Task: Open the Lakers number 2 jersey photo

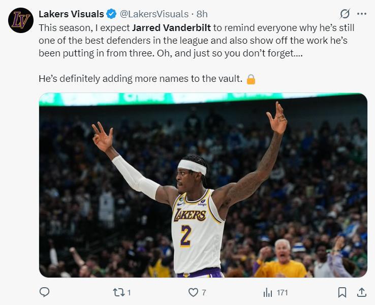Action: (203, 185)
